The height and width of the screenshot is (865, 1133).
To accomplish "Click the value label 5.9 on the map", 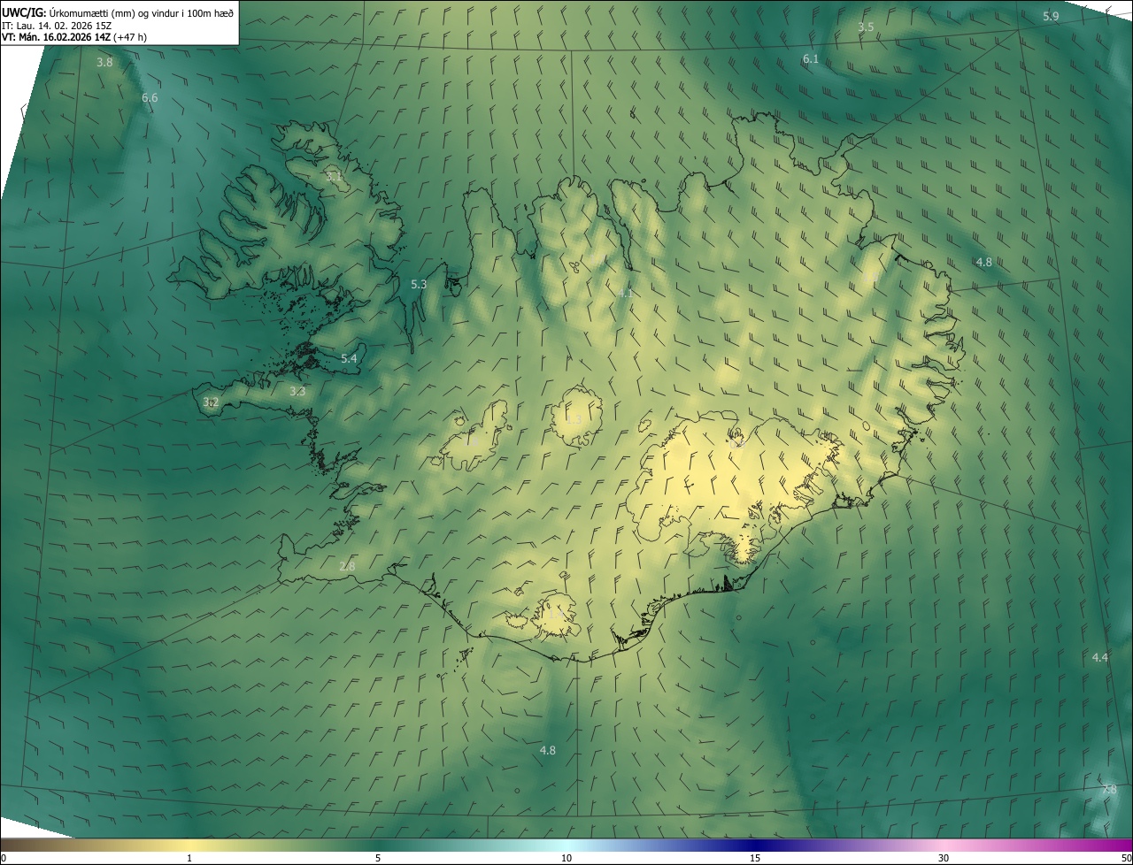I will click(1051, 17).
